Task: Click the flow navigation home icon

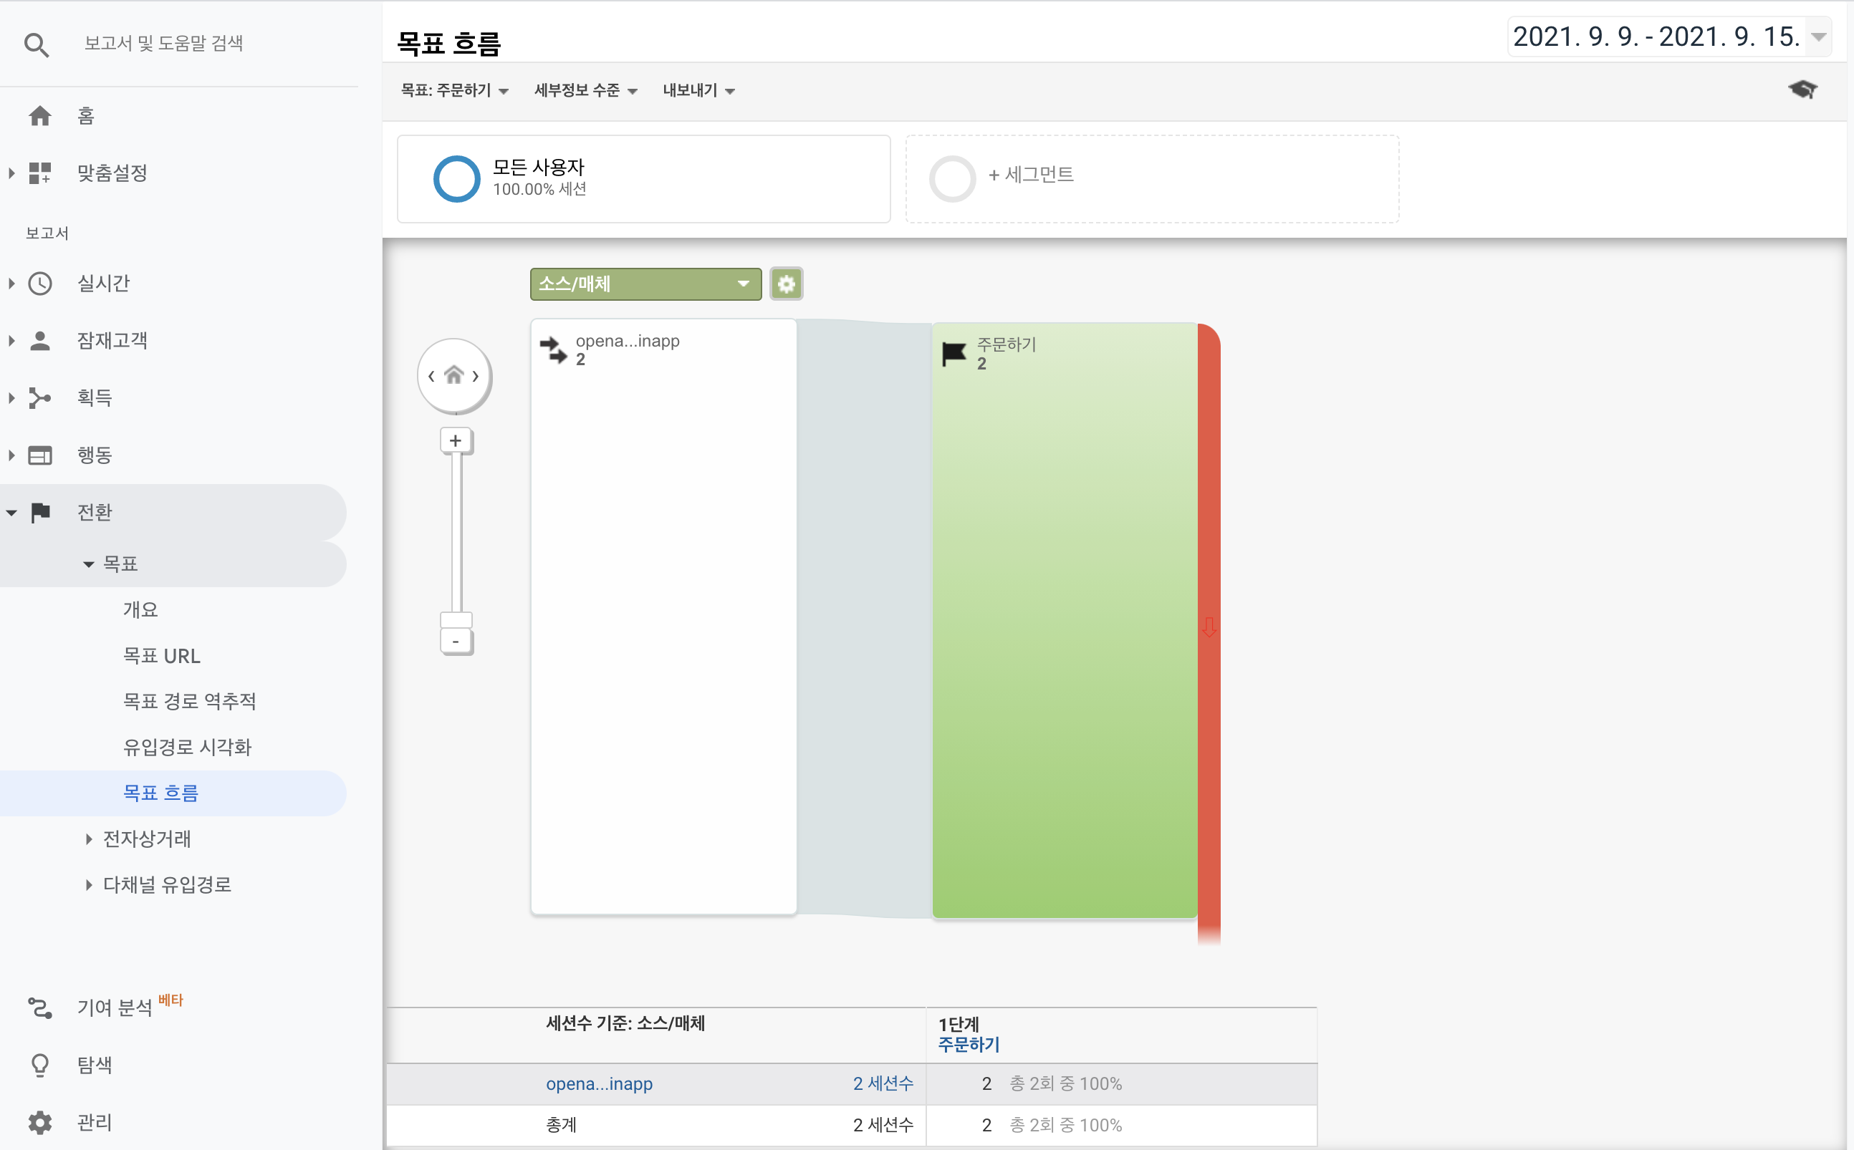Action: tap(454, 375)
